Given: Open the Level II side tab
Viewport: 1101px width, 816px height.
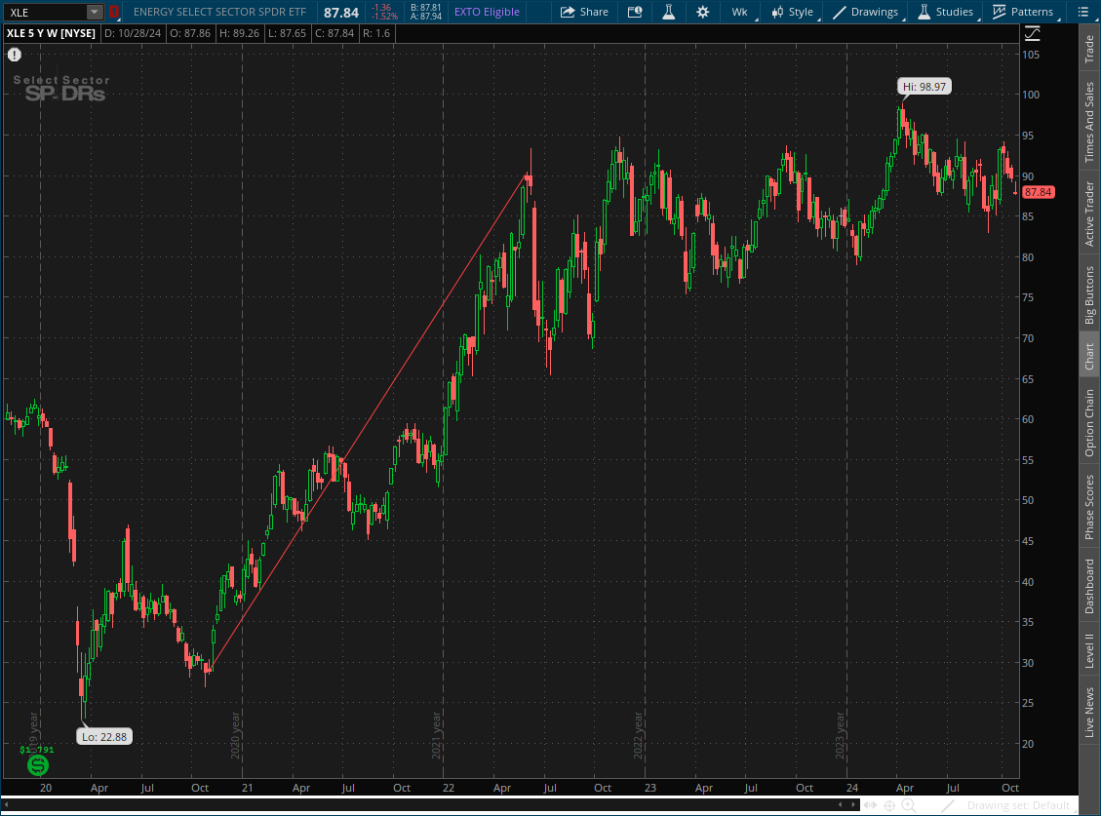Looking at the screenshot, I should click(x=1089, y=650).
